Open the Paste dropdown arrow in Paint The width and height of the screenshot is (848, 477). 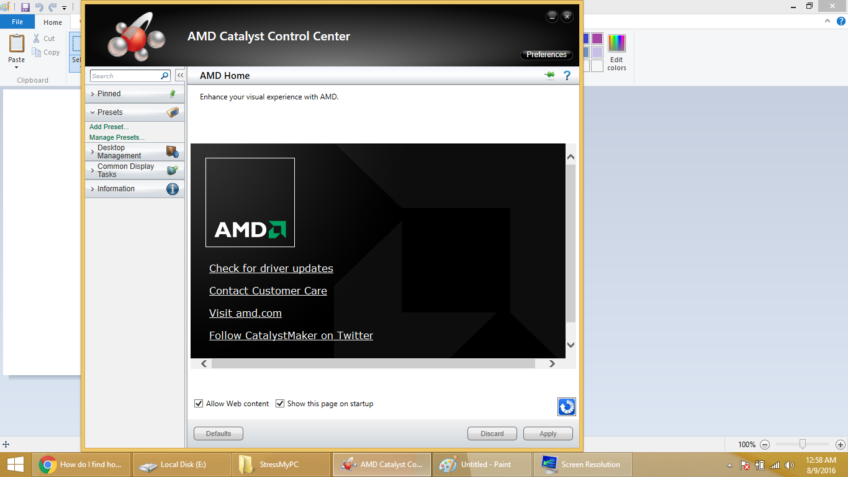tap(17, 67)
